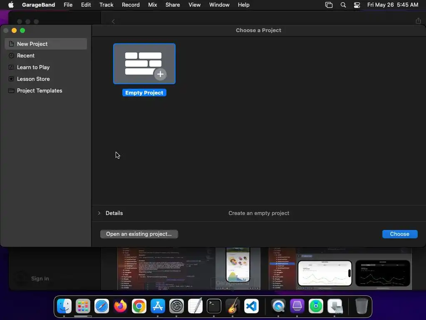Click the dark-mode chart screenshot thumbnail behind
This screenshot has width=426, height=320.
[x=383, y=273]
